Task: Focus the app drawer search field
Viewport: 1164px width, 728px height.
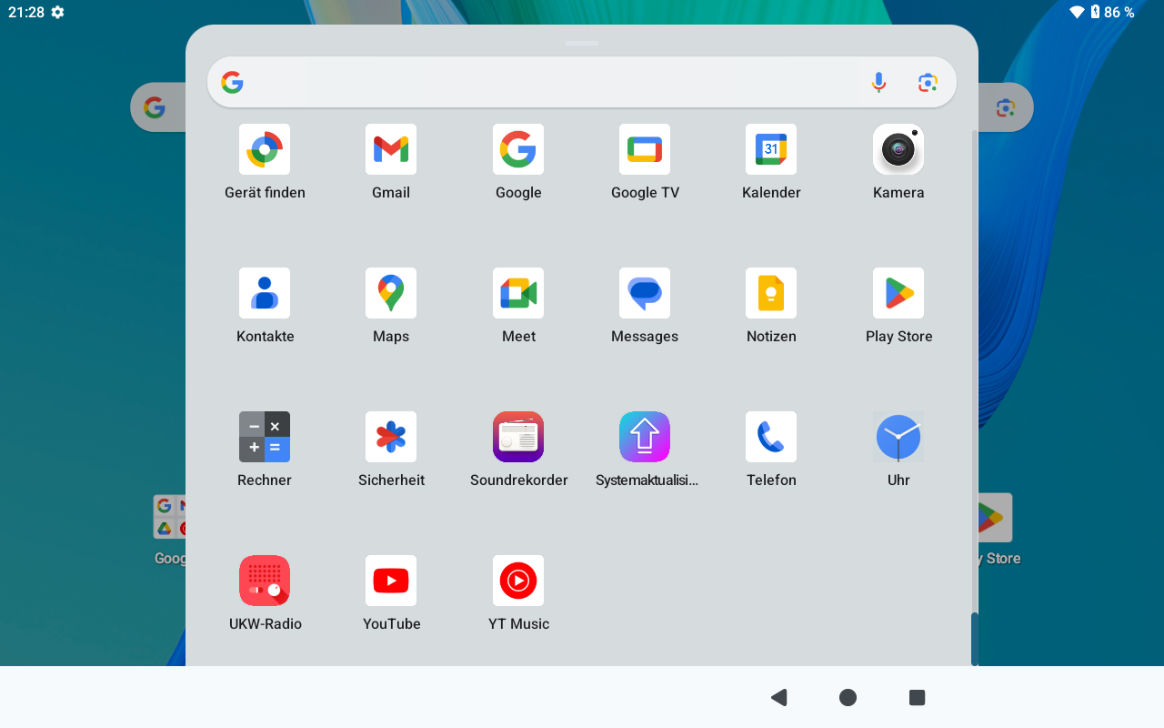Action: pos(582,83)
